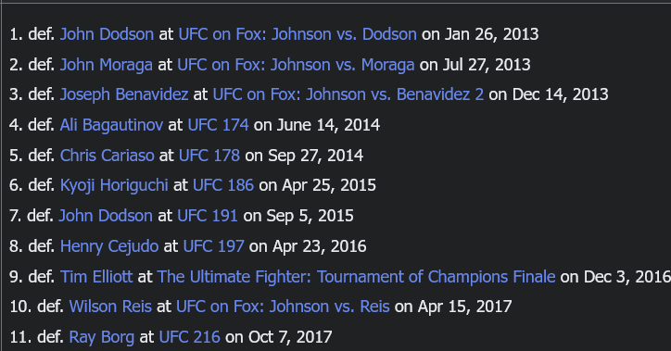Click Ali Bagautinov link

pos(111,125)
